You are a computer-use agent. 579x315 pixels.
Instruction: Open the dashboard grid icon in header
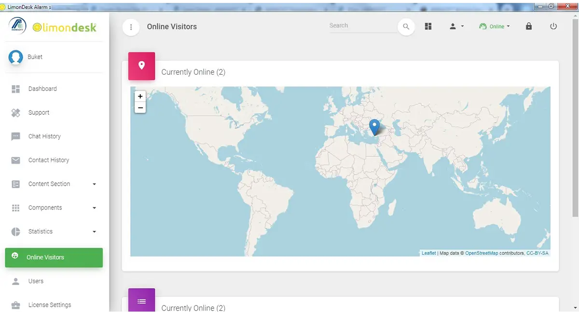[428, 27]
